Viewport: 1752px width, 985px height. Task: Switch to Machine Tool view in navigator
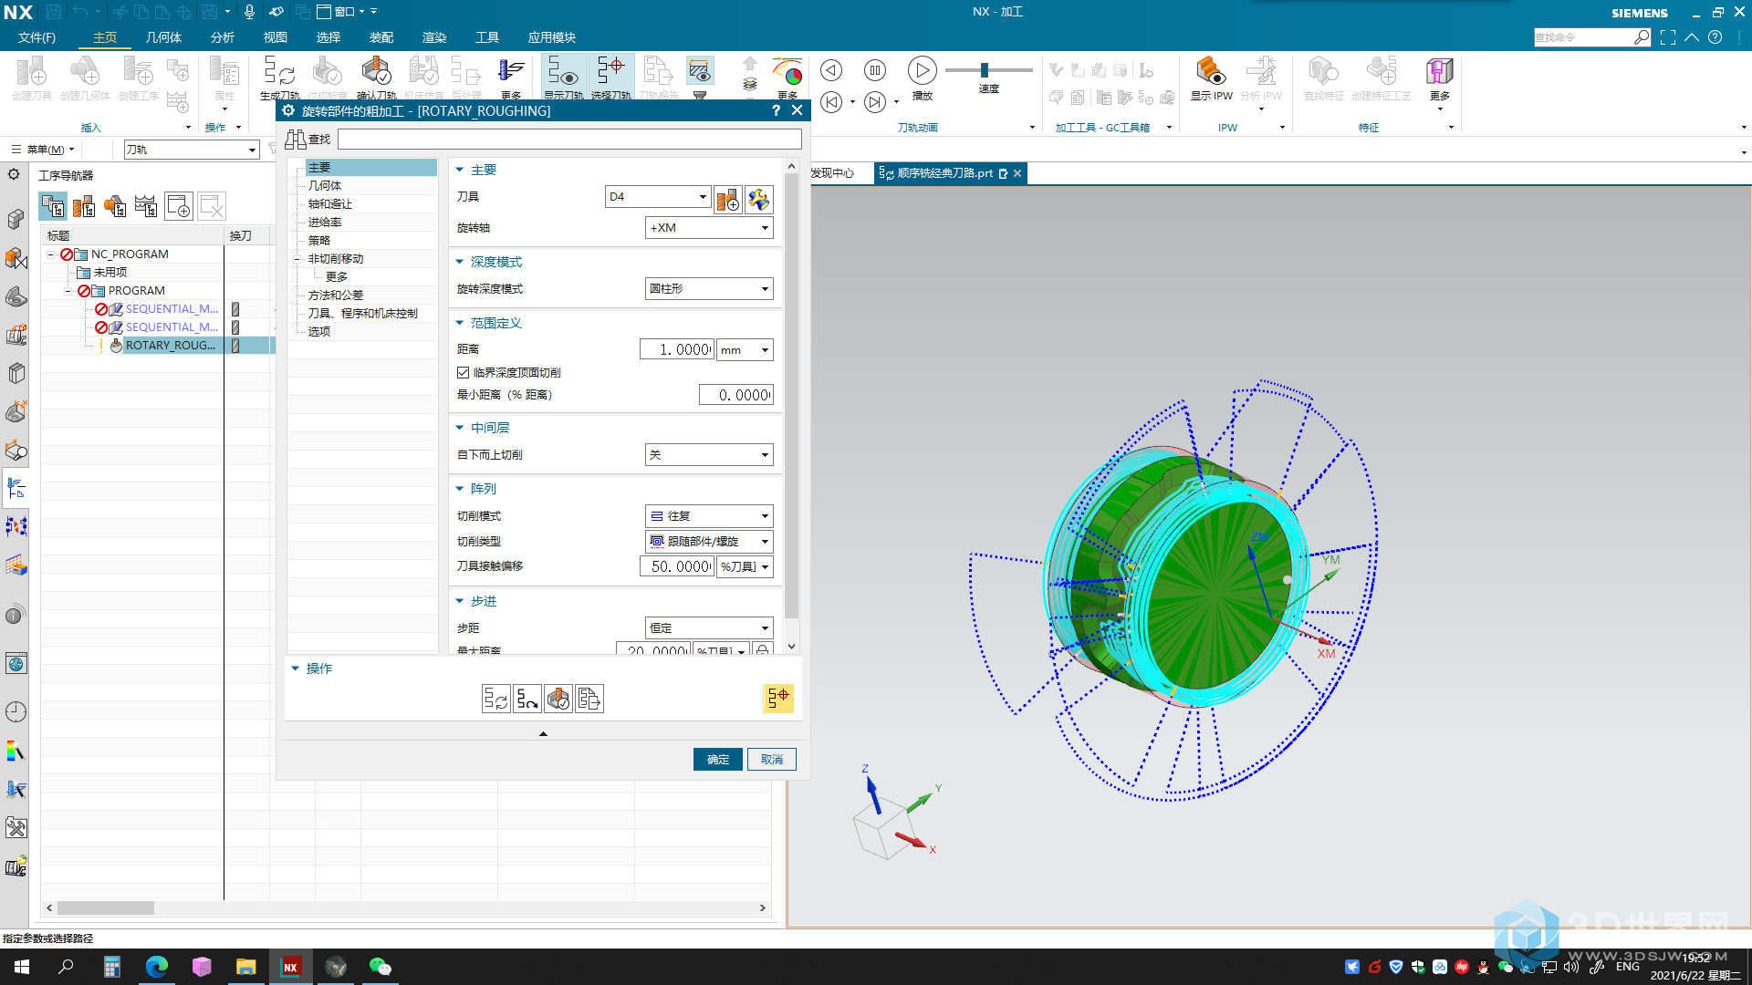coord(84,206)
